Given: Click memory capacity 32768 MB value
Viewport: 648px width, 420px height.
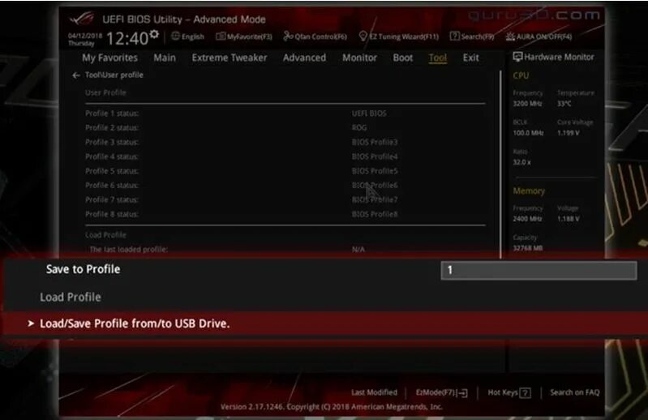Looking at the screenshot, I should pyautogui.click(x=528, y=248).
